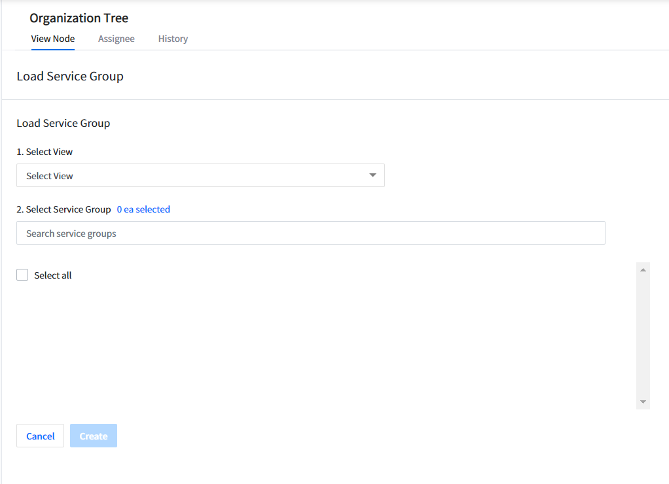
Task: Click the Select View dropdown arrow
Action: click(x=372, y=175)
